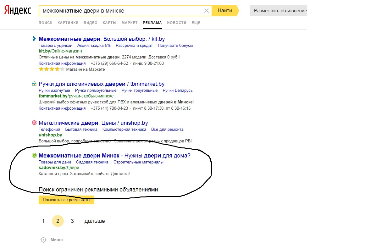Click the kit.by/Online-магазин URL
Screen dimensions: 371x243
pos(60,51)
